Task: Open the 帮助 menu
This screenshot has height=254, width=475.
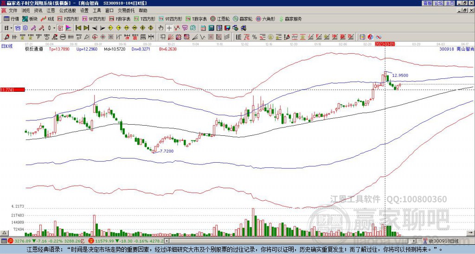Action: (x=143, y=11)
